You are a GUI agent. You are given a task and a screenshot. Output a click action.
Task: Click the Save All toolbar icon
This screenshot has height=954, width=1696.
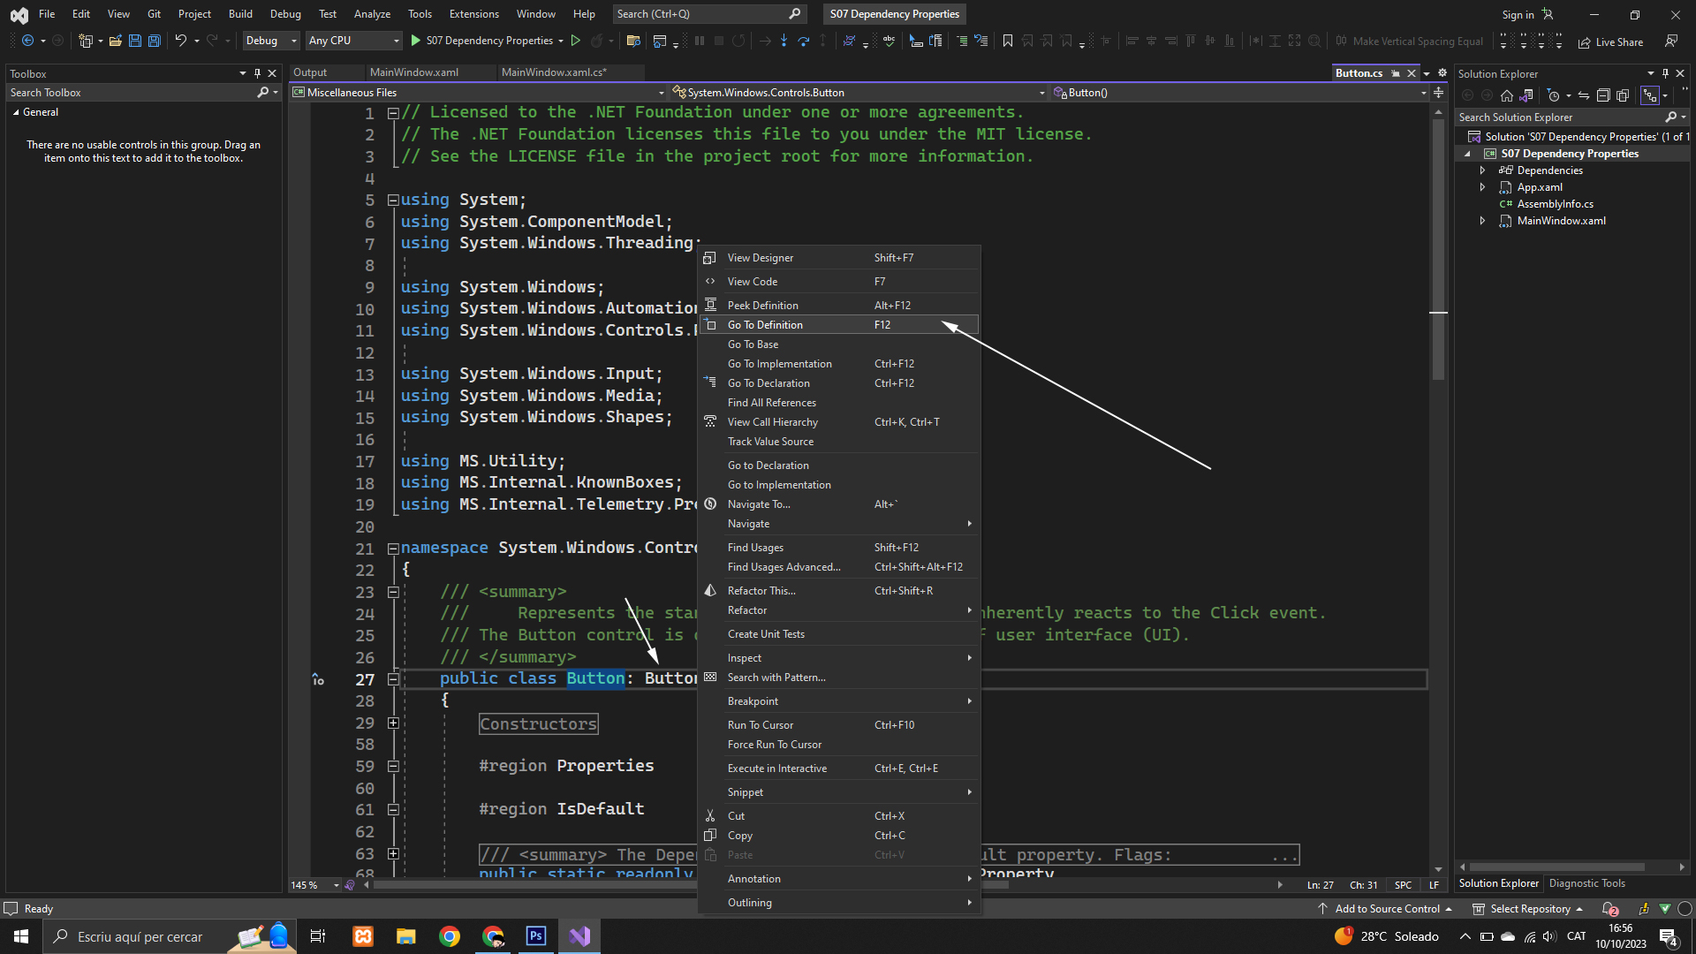154,41
